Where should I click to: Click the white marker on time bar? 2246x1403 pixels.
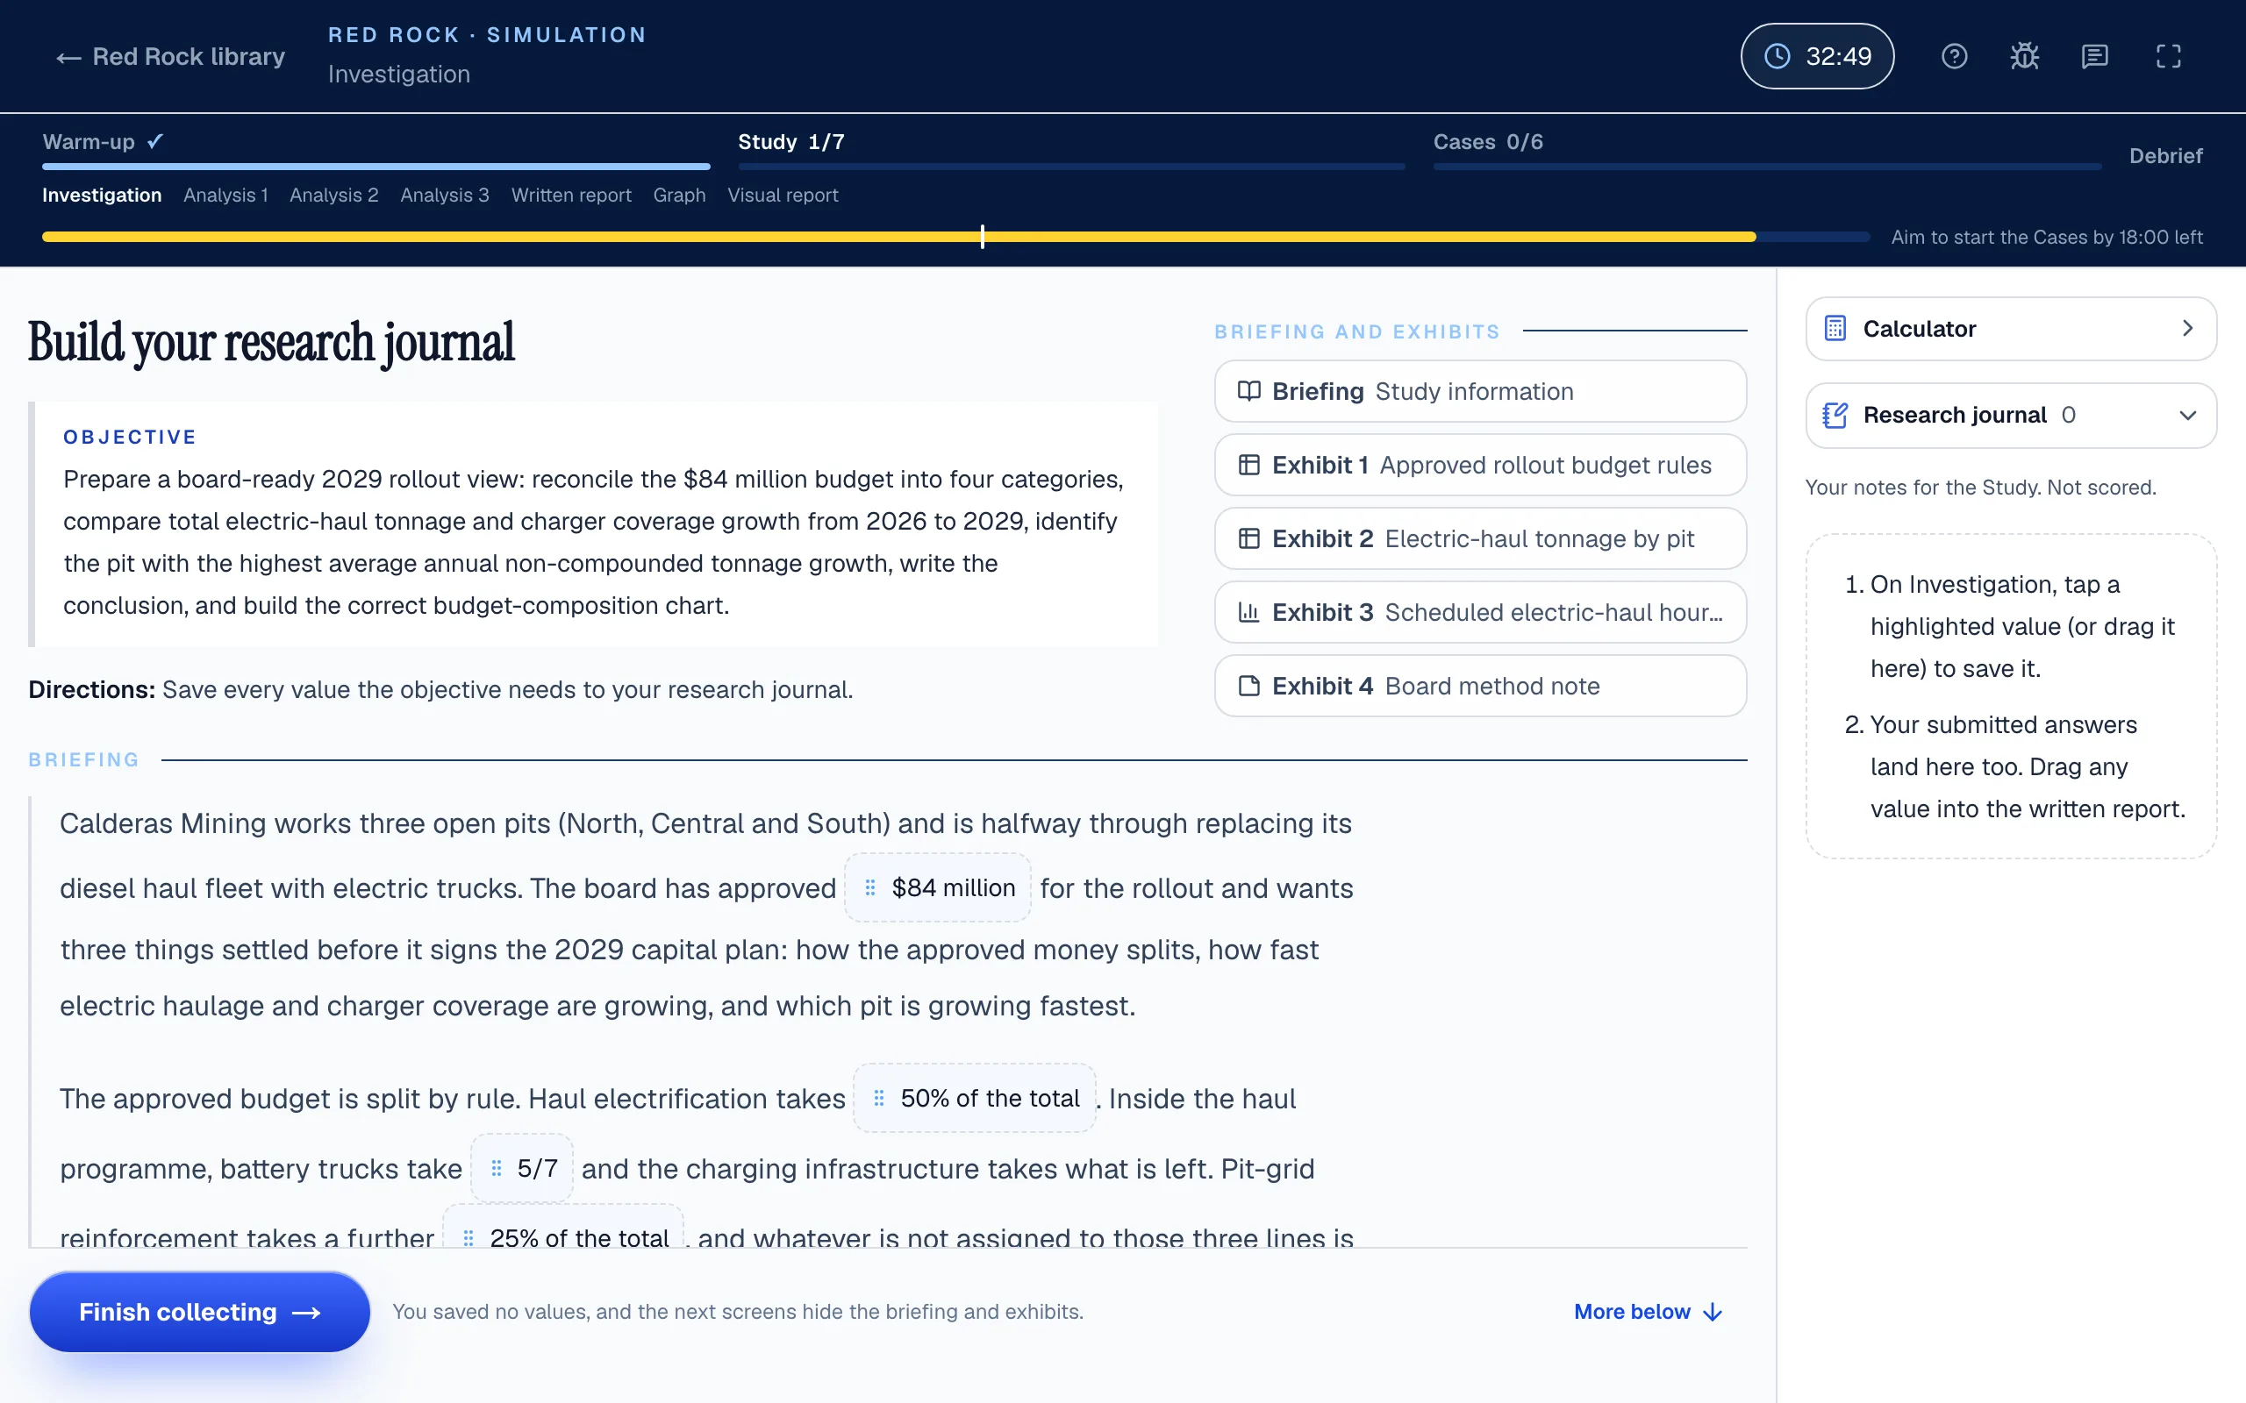(x=982, y=237)
